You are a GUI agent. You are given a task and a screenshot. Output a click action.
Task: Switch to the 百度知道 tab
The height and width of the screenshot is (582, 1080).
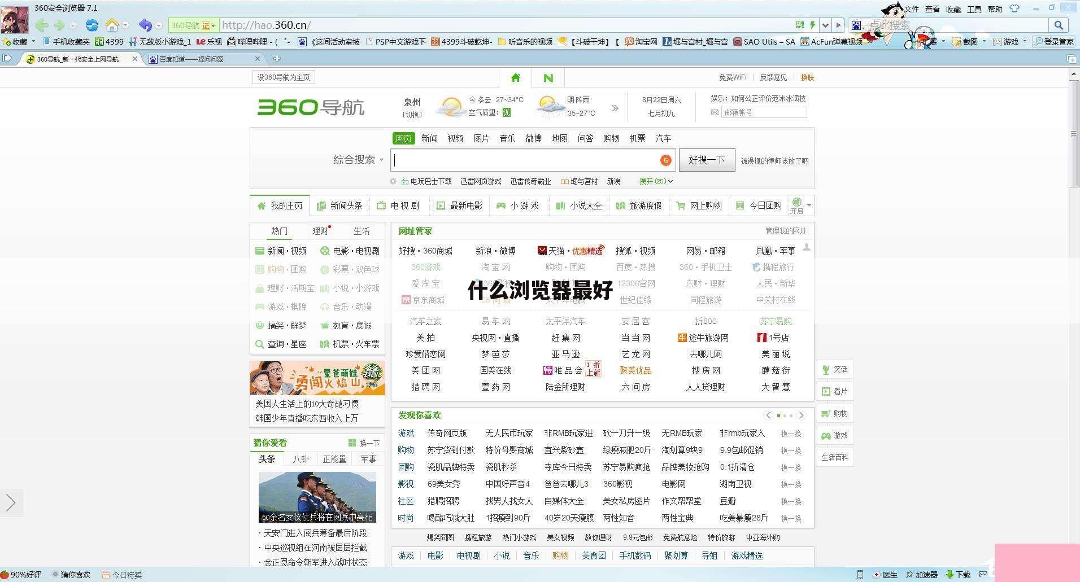coord(203,59)
